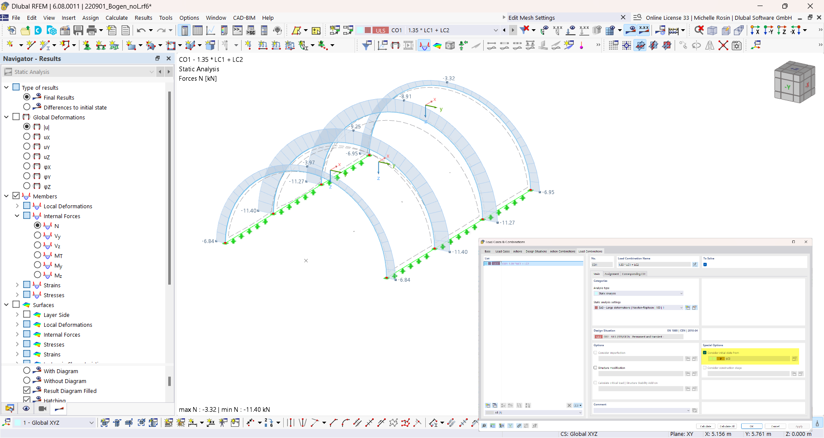
Task: Select the My internal force radio button
Action: pos(38,265)
